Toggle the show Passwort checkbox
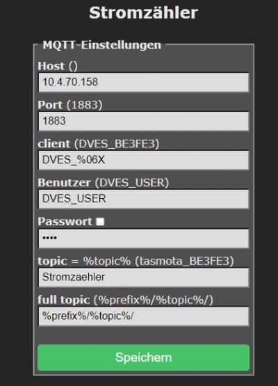This screenshot has width=278, height=386. (100, 222)
